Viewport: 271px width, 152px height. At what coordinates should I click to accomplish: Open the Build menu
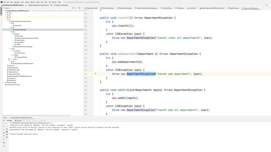pos(38,2)
